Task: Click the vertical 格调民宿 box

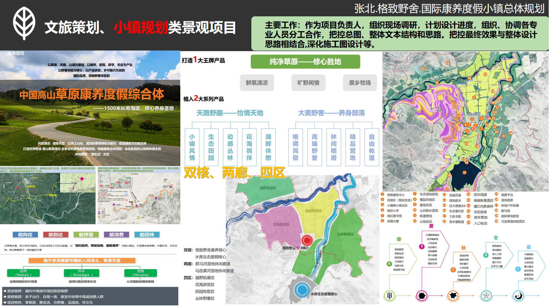Action: coord(295,147)
